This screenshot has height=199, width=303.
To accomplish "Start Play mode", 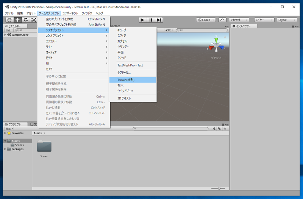I will [142, 20].
